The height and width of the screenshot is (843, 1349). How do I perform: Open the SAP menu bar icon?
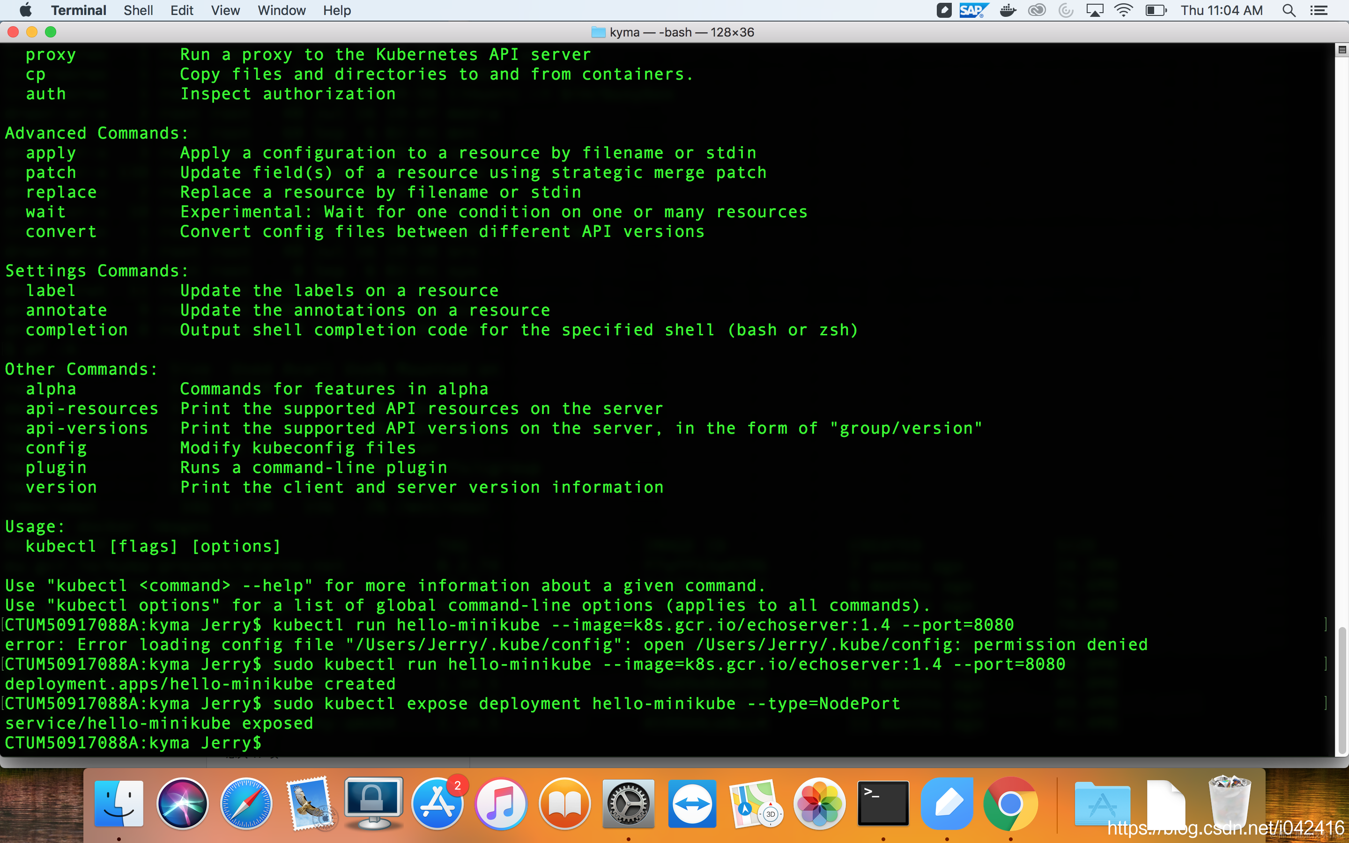[973, 11]
